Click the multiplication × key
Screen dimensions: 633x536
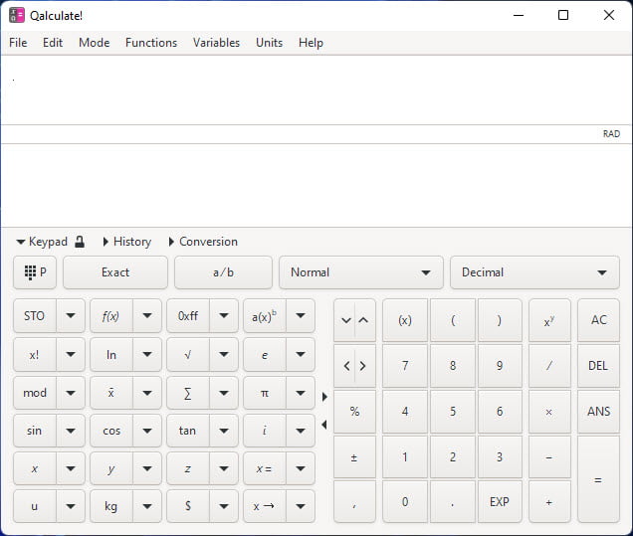tap(549, 412)
